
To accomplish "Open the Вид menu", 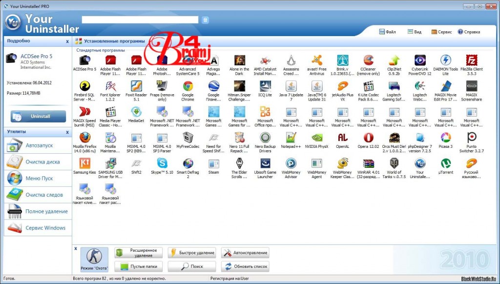I will 415,32.
